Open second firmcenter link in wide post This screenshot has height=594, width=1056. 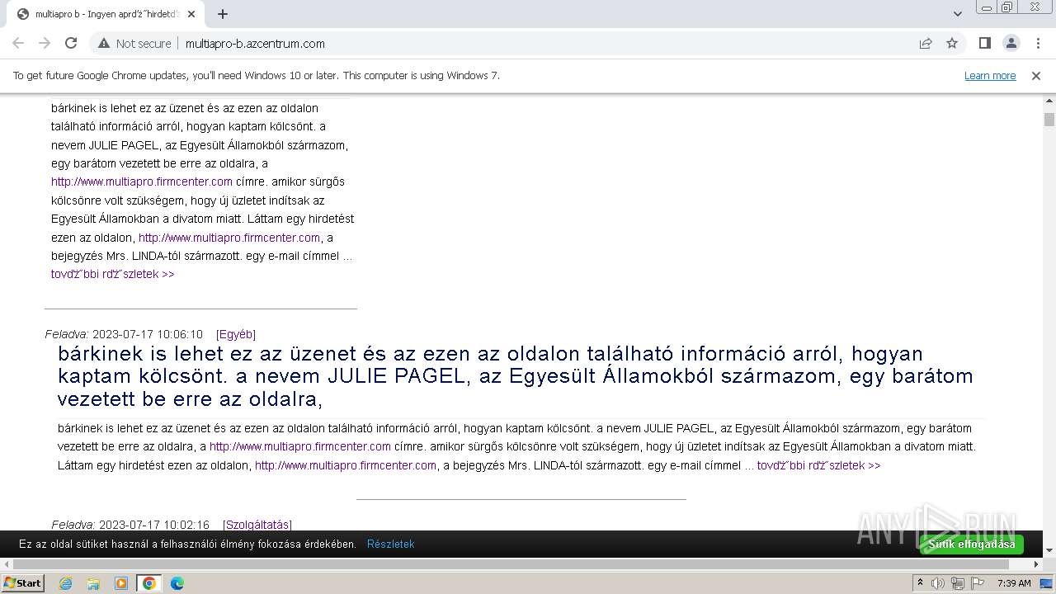pos(346,465)
